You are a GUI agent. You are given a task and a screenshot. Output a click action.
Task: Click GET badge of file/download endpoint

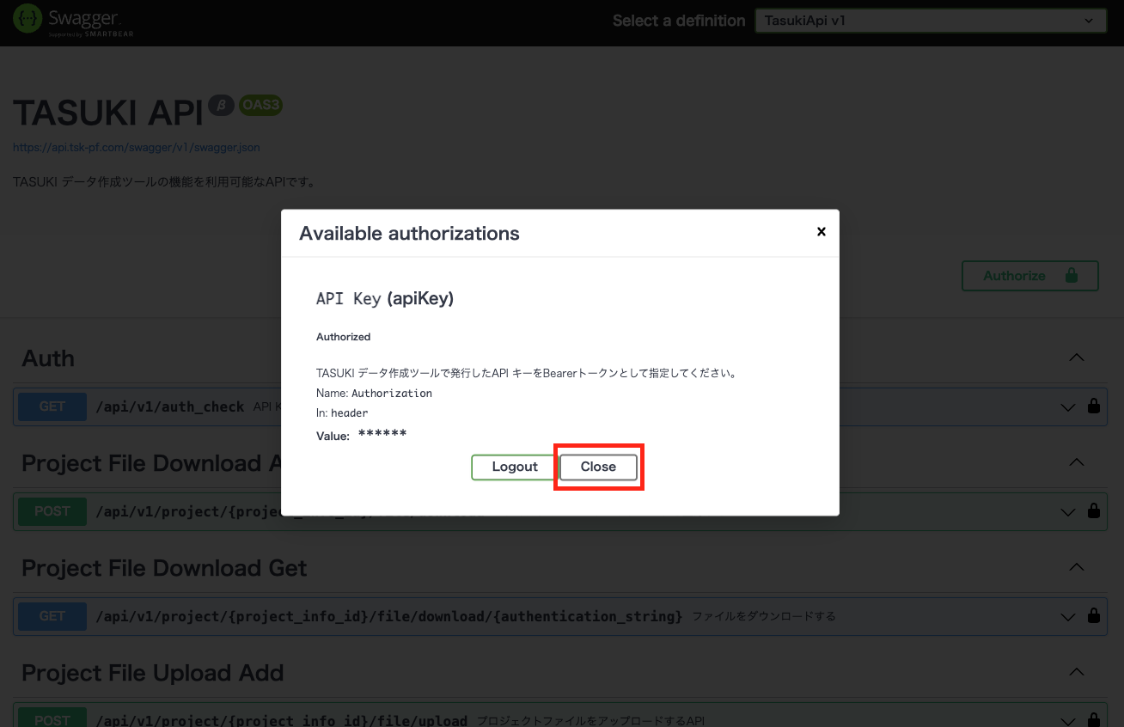pos(52,616)
